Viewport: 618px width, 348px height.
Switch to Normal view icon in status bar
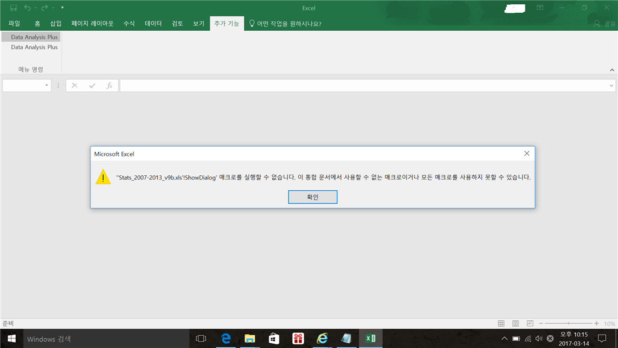click(501, 324)
